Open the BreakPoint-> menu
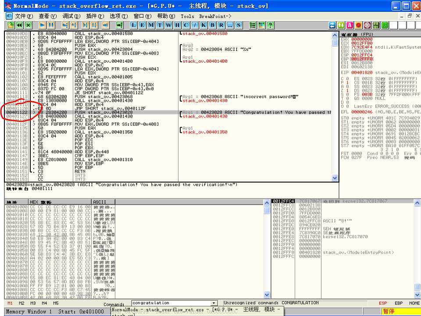 (x=215, y=16)
